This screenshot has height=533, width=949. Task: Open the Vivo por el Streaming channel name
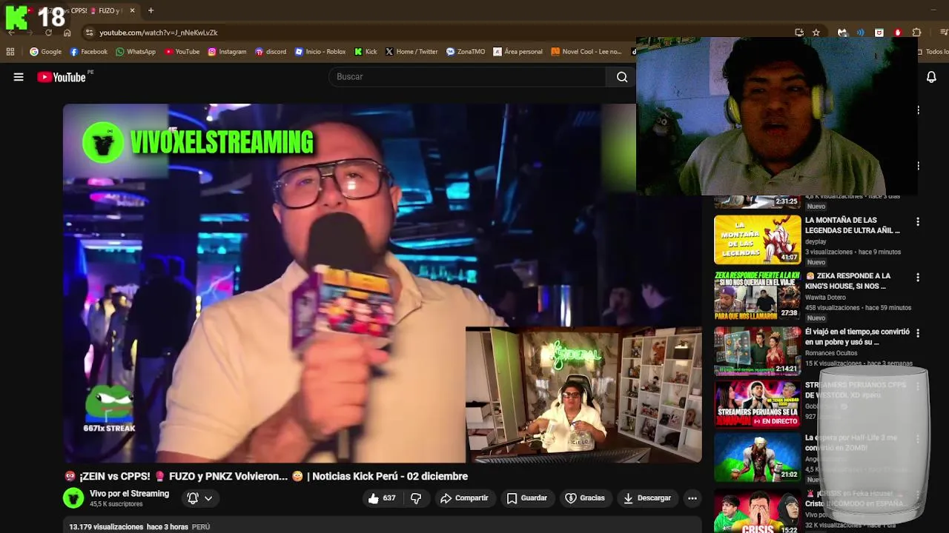pos(129,494)
